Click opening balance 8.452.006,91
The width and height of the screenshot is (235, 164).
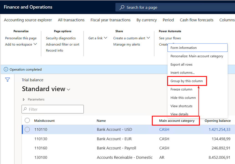tap(219, 157)
